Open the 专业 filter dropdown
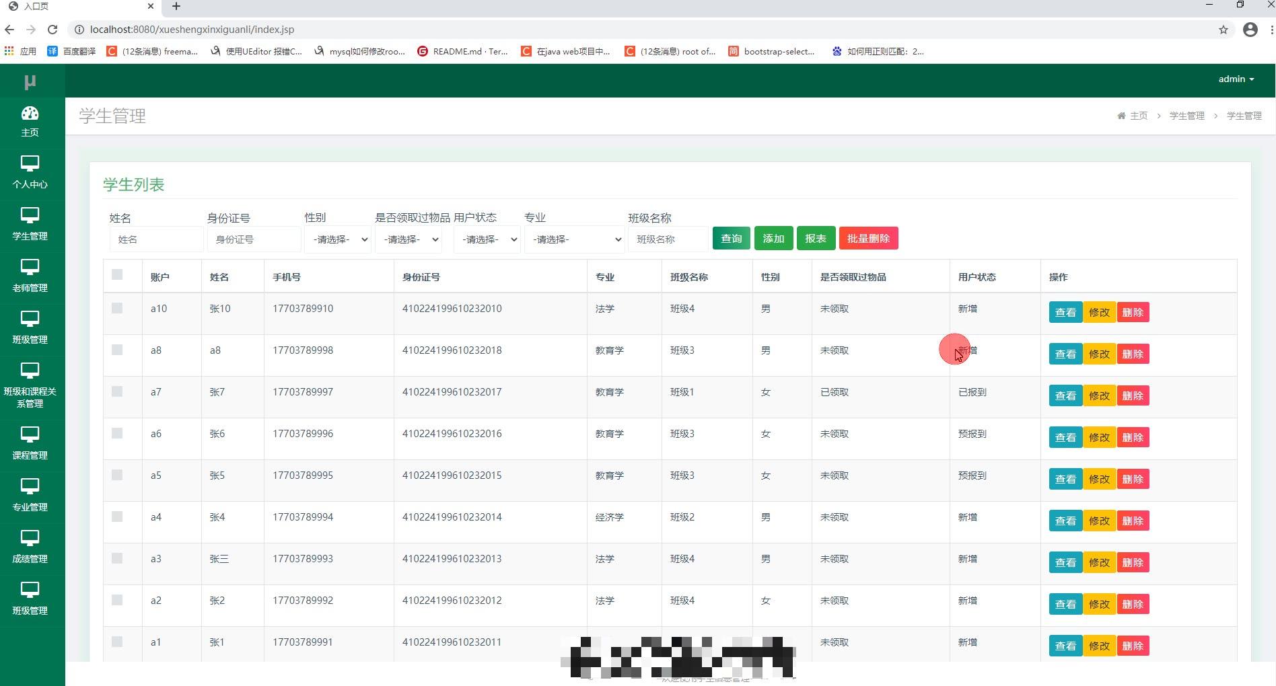The image size is (1276, 686). 574,239
